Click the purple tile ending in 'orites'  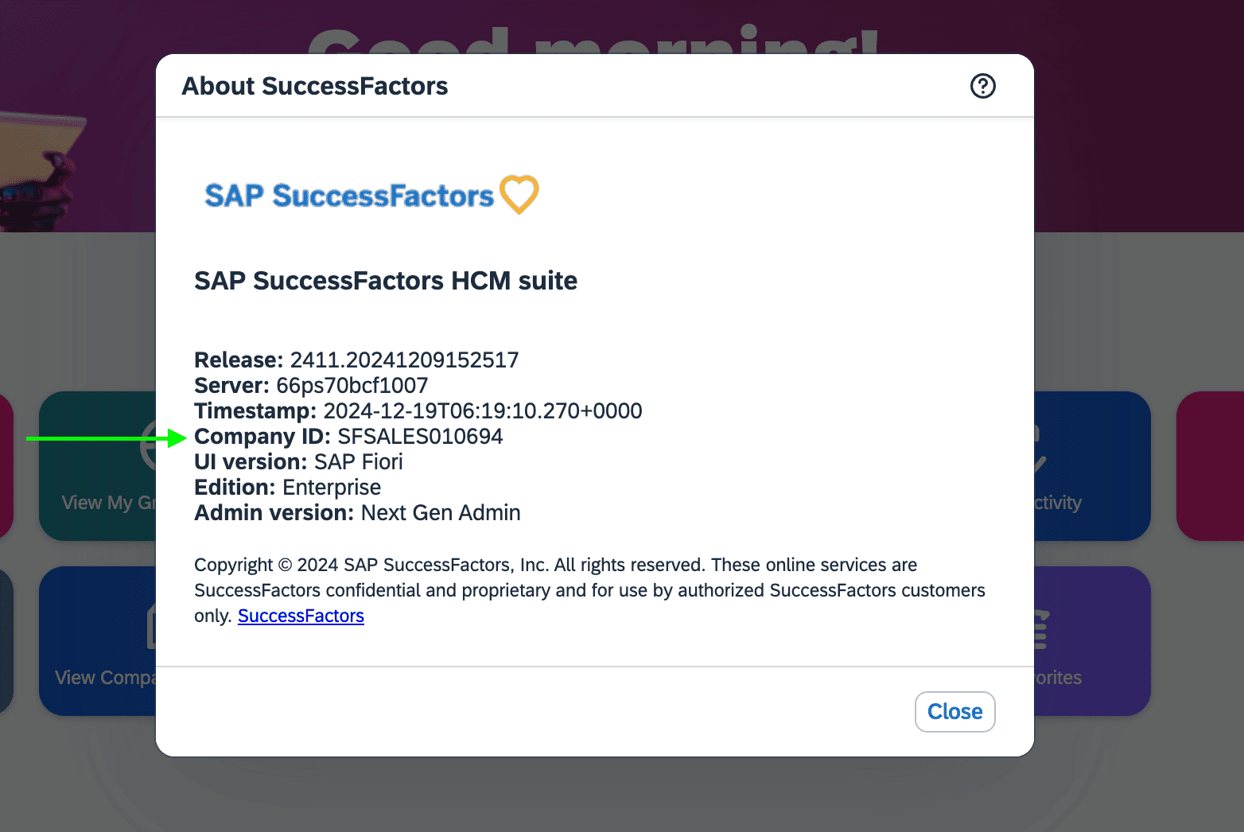pyautogui.click(x=1092, y=641)
